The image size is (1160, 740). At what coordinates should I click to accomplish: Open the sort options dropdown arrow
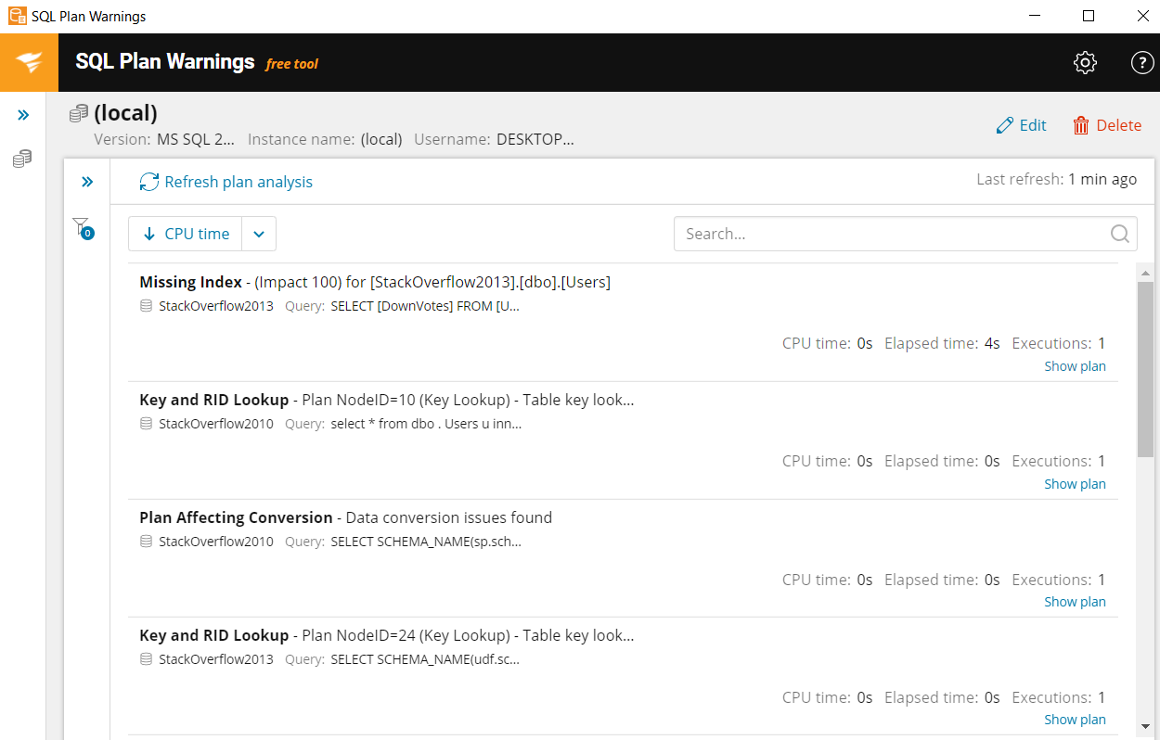point(259,235)
